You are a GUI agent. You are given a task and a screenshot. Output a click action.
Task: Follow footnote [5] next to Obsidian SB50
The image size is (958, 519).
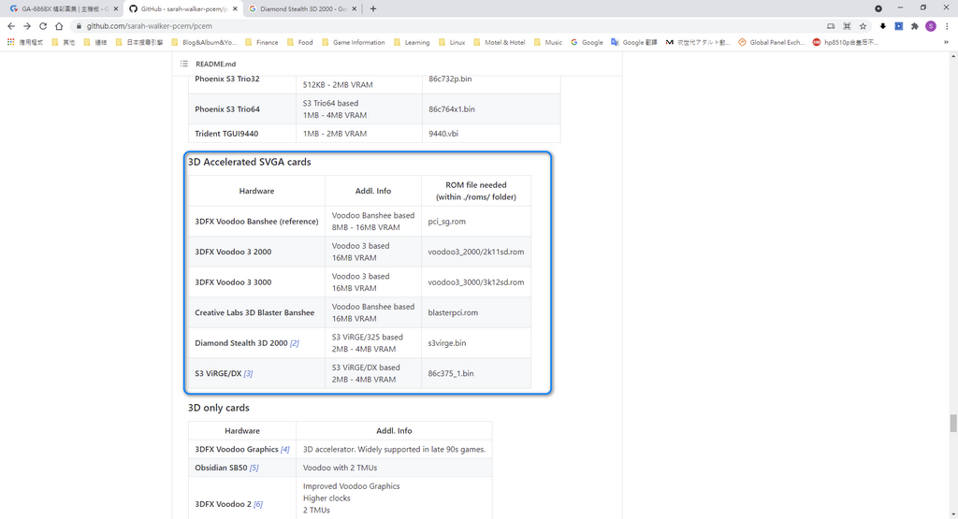pyautogui.click(x=254, y=468)
